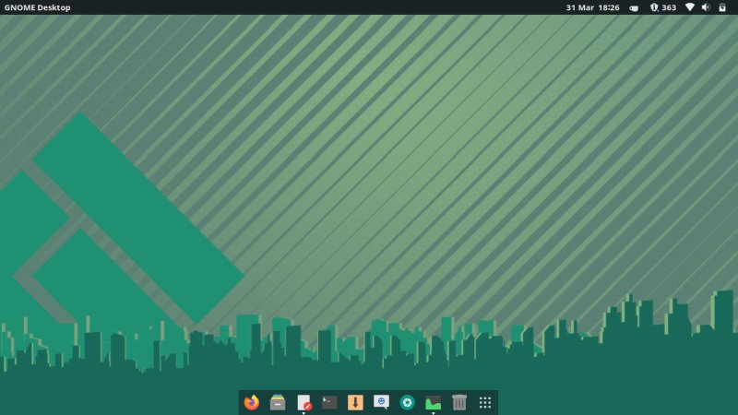Show all applications grid

(x=485, y=402)
